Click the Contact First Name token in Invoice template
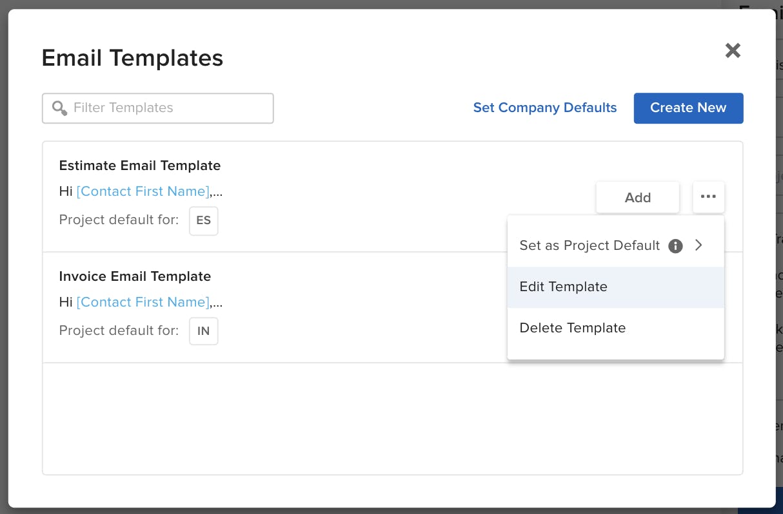783x514 pixels. pyautogui.click(x=143, y=302)
